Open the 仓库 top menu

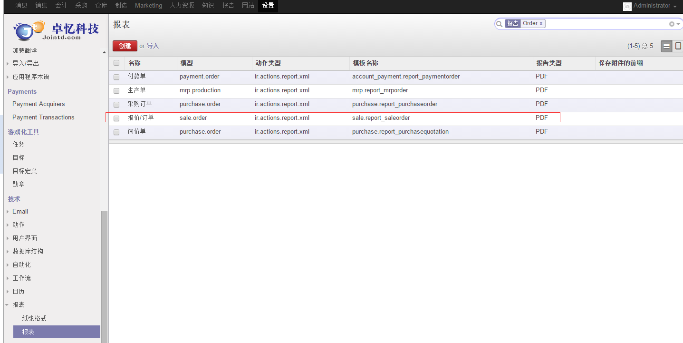(x=101, y=6)
